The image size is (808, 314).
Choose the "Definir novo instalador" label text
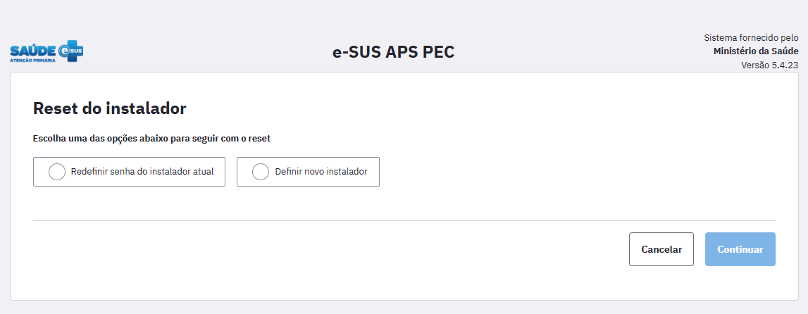click(x=321, y=171)
